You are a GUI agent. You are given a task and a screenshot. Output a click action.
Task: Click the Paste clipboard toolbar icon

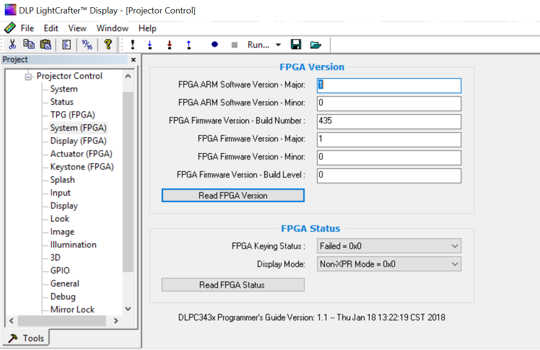[x=46, y=45]
